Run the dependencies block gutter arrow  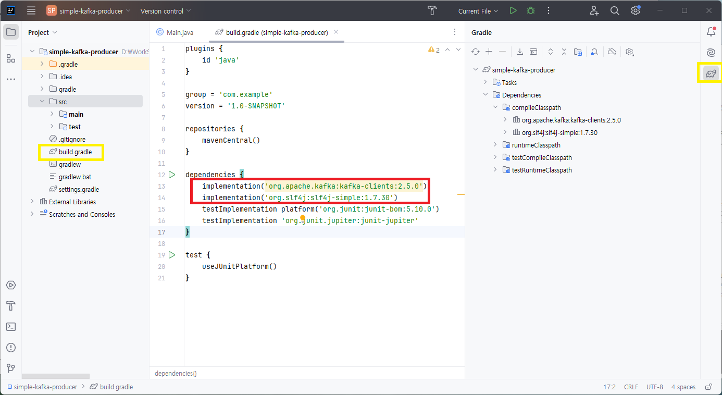[x=172, y=175]
